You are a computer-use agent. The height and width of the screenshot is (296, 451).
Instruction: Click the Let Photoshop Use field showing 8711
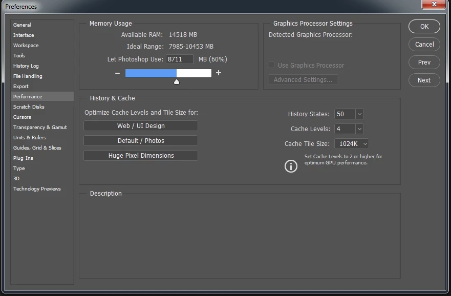click(180, 59)
